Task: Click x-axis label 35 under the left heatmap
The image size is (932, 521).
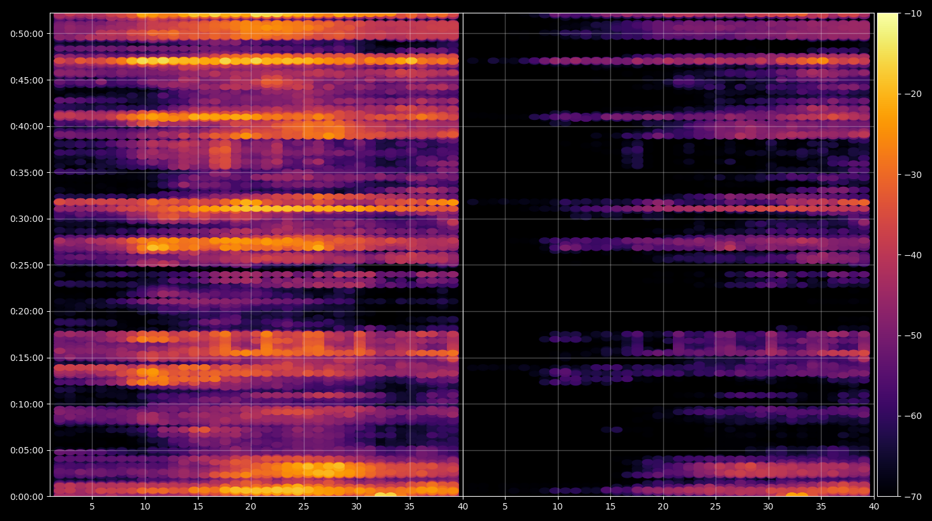Action: point(410,507)
